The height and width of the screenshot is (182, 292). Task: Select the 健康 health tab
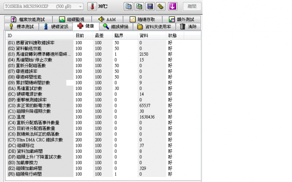pos(86,26)
